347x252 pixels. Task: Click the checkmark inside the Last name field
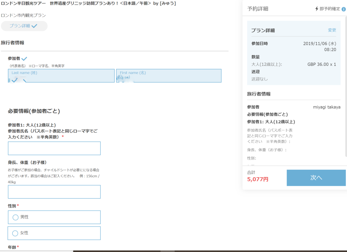point(14,80)
